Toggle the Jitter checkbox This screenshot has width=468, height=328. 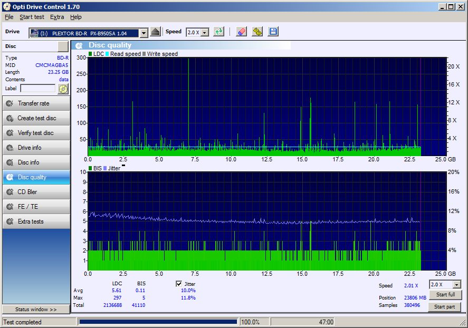[179, 284]
